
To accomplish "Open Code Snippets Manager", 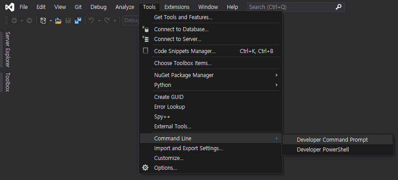I will pyautogui.click(x=211, y=51).
